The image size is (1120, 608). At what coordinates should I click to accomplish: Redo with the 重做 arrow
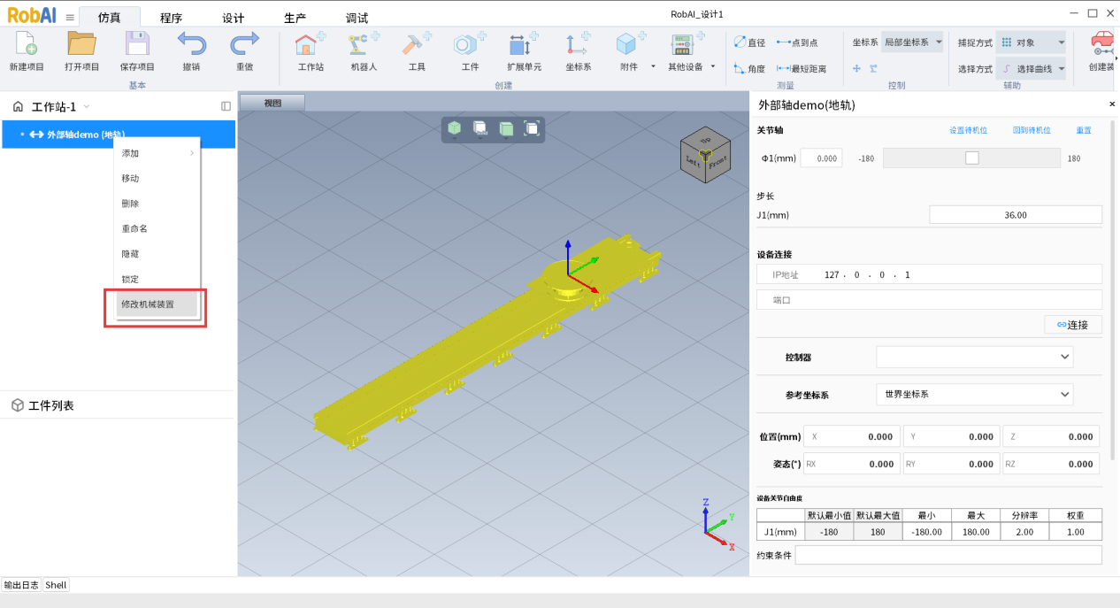point(244,43)
